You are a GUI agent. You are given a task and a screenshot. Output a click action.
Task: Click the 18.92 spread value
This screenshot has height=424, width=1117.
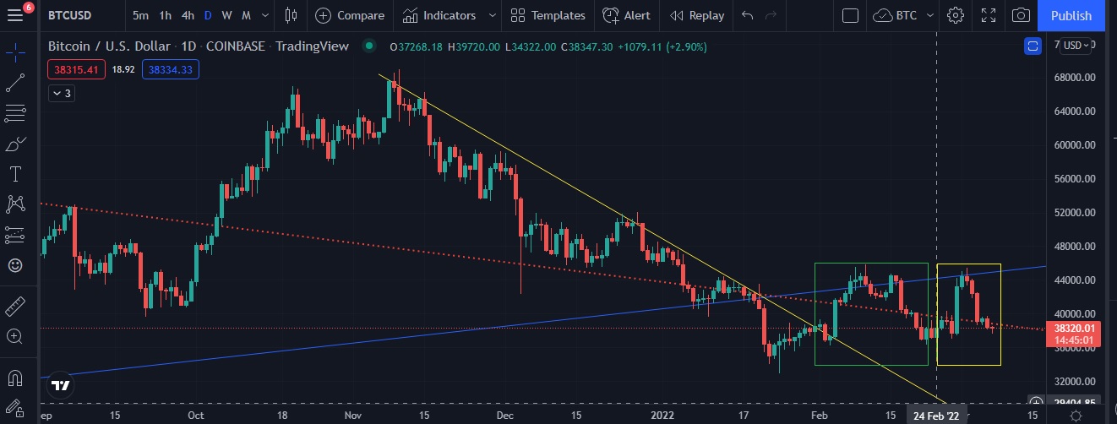[x=124, y=70]
